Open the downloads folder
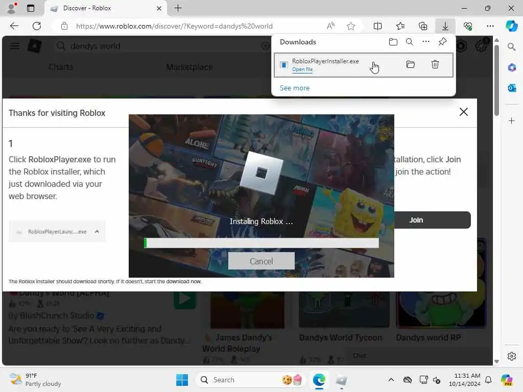Viewport: 523px width, 392px height. [x=393, y=42]
